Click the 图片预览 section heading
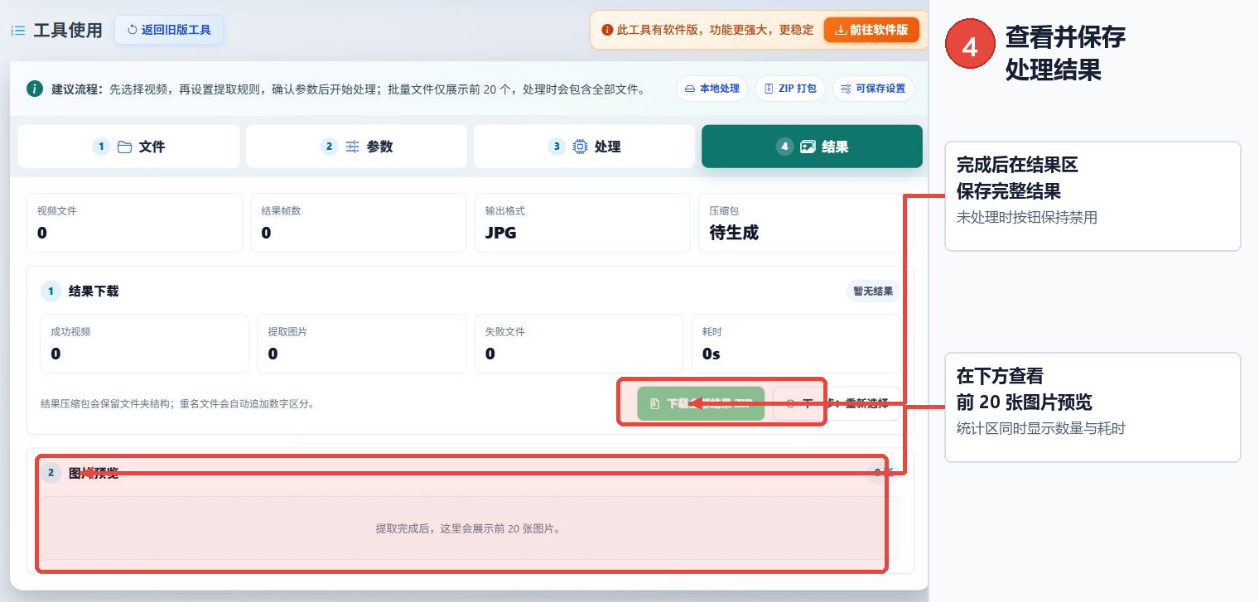The height and width of the screenshot is (602, 1259). point(94,473)
